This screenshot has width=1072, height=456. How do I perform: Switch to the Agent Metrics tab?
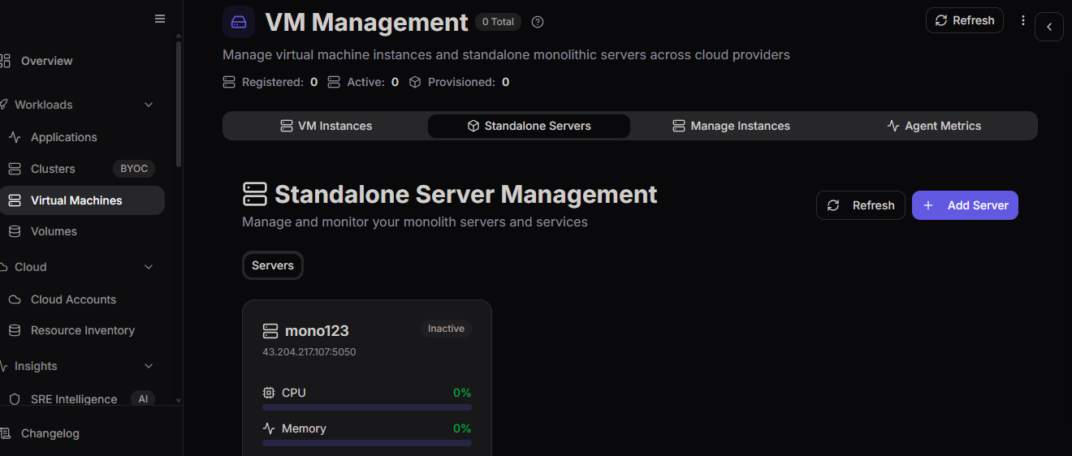[x=934, y=126]
